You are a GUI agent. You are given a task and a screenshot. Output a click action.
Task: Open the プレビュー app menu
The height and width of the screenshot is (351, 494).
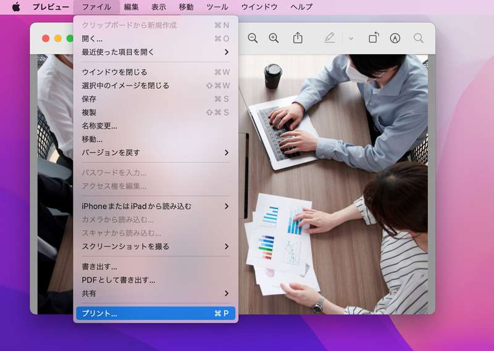tap(51, 7)
